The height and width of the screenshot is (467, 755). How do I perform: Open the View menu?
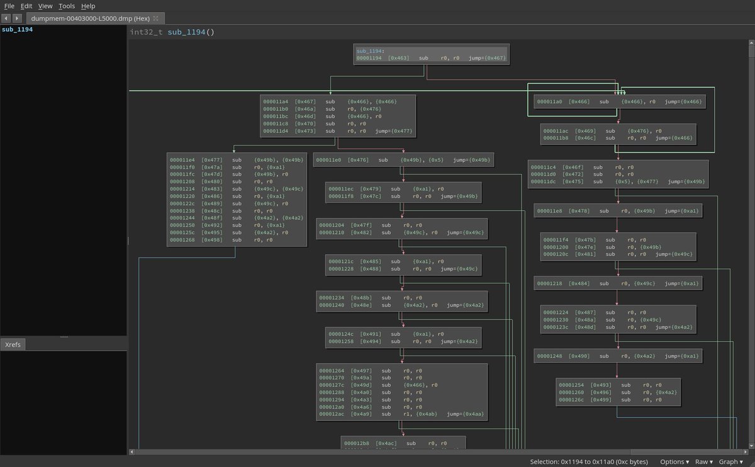point(45,6)
